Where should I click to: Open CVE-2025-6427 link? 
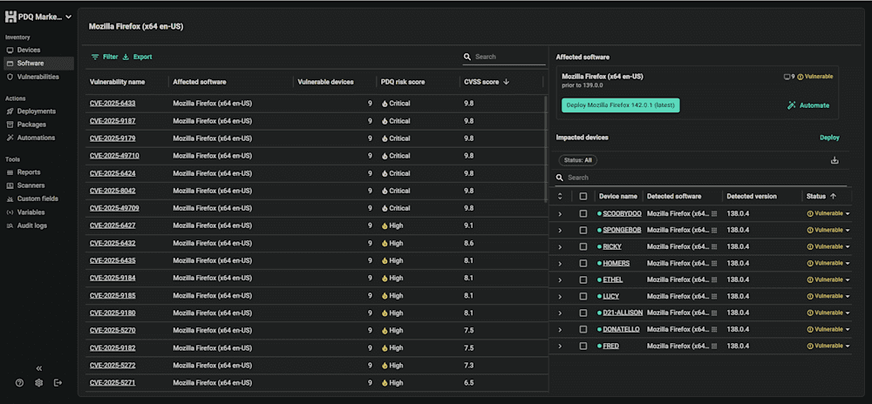(x=112, y=226)
